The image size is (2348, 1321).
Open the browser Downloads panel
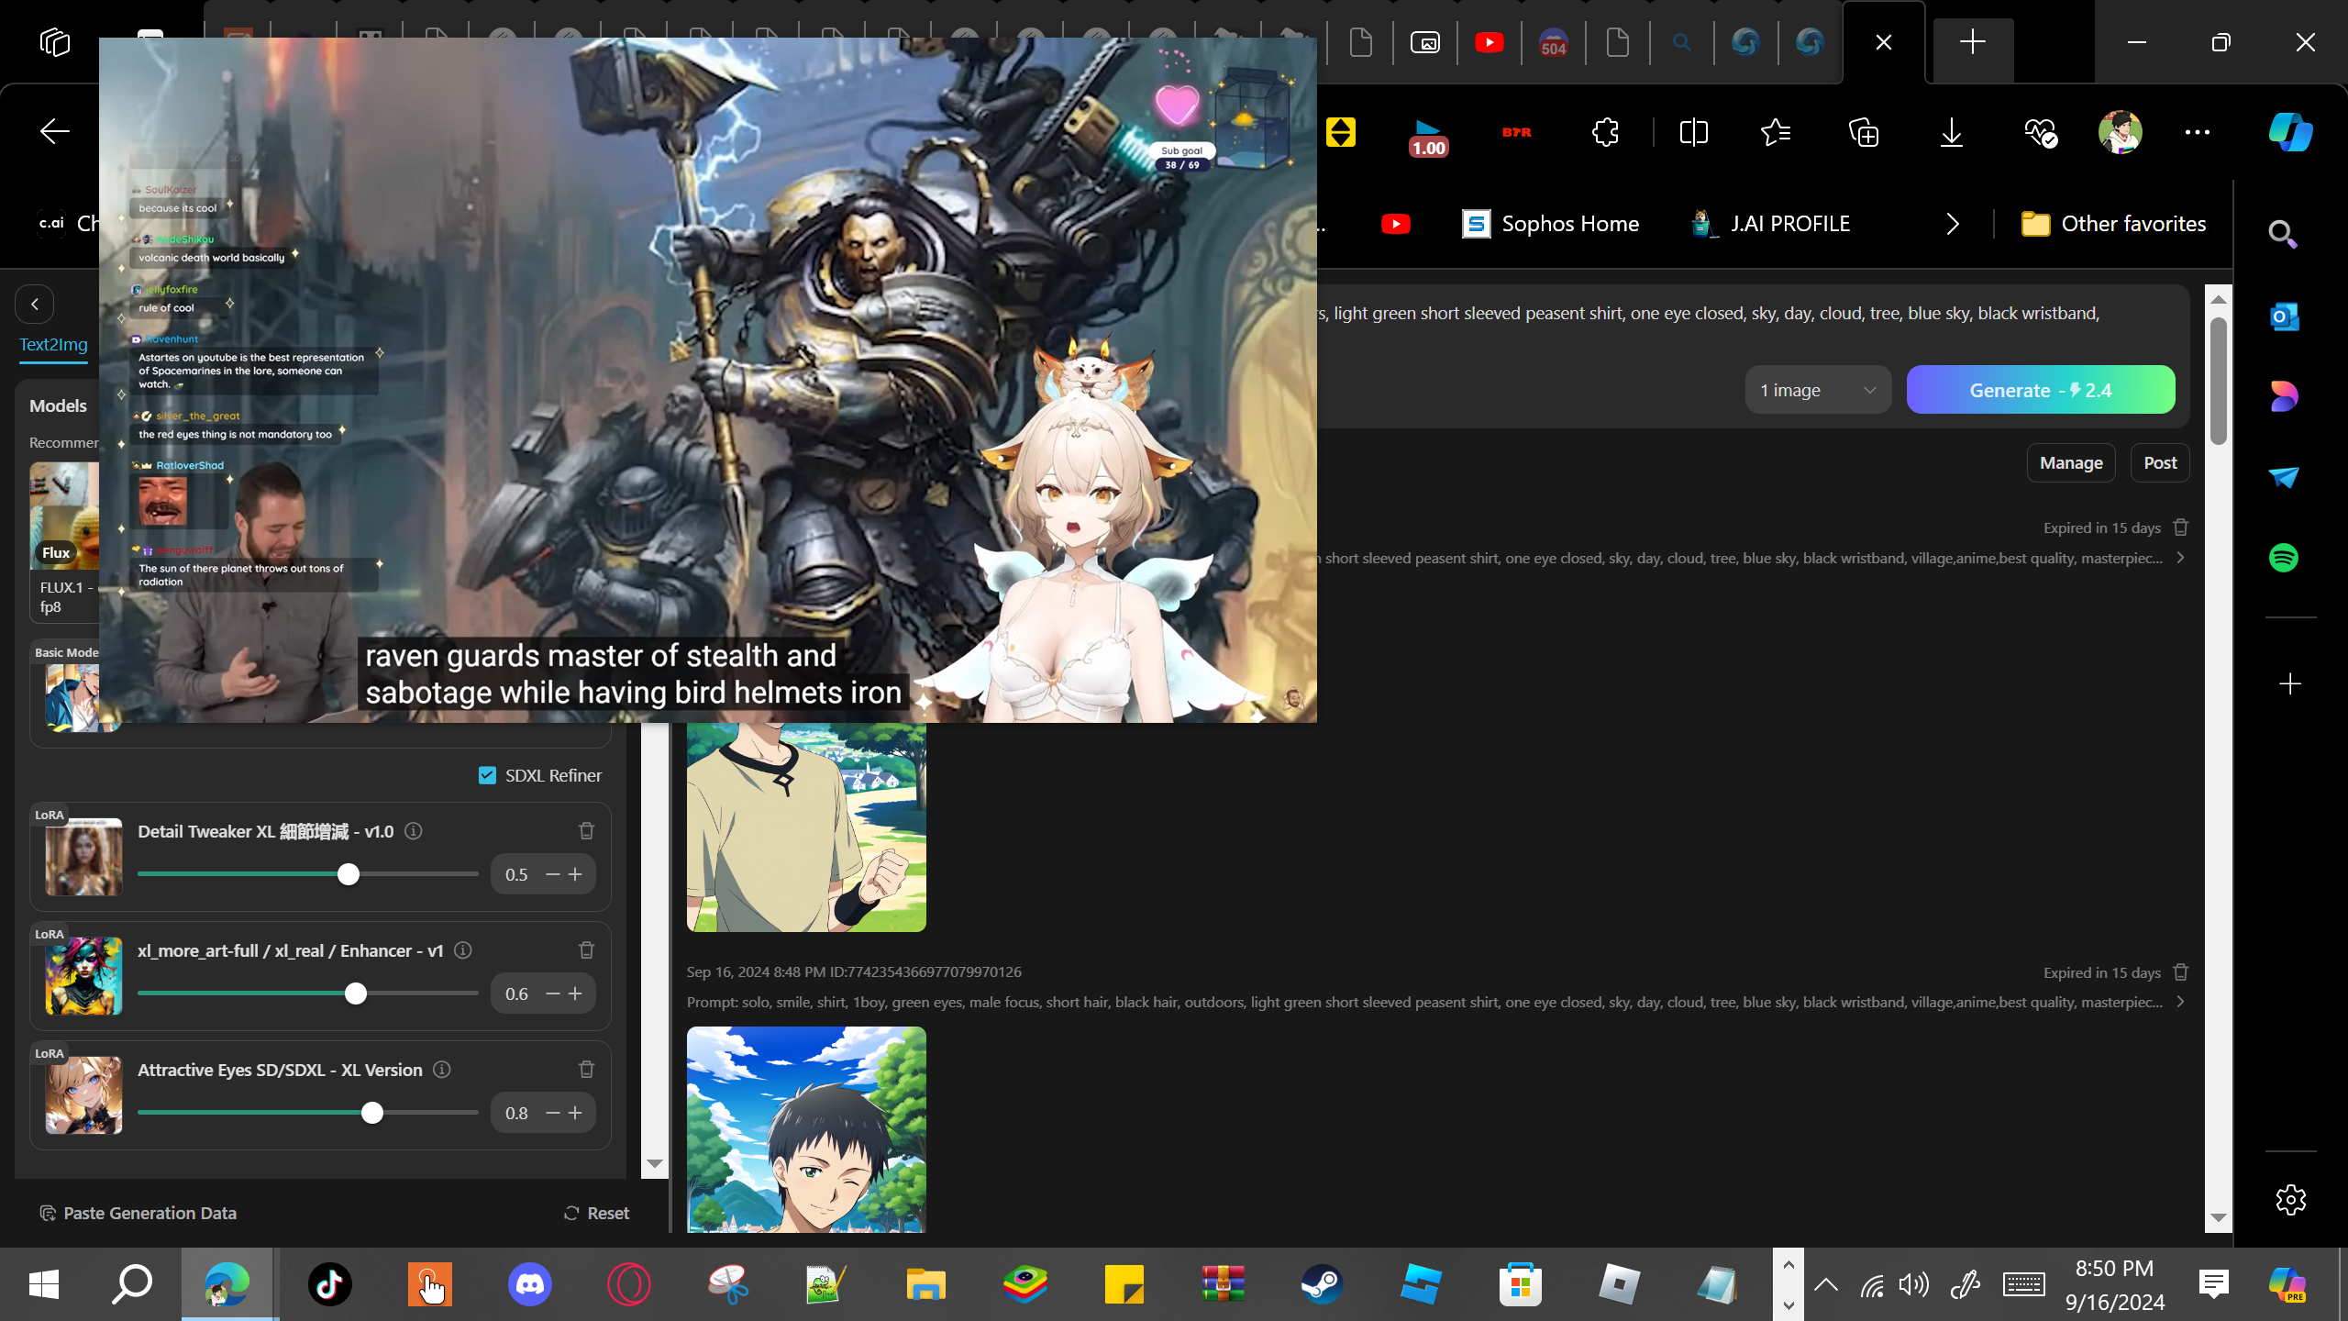point(1952,132)
